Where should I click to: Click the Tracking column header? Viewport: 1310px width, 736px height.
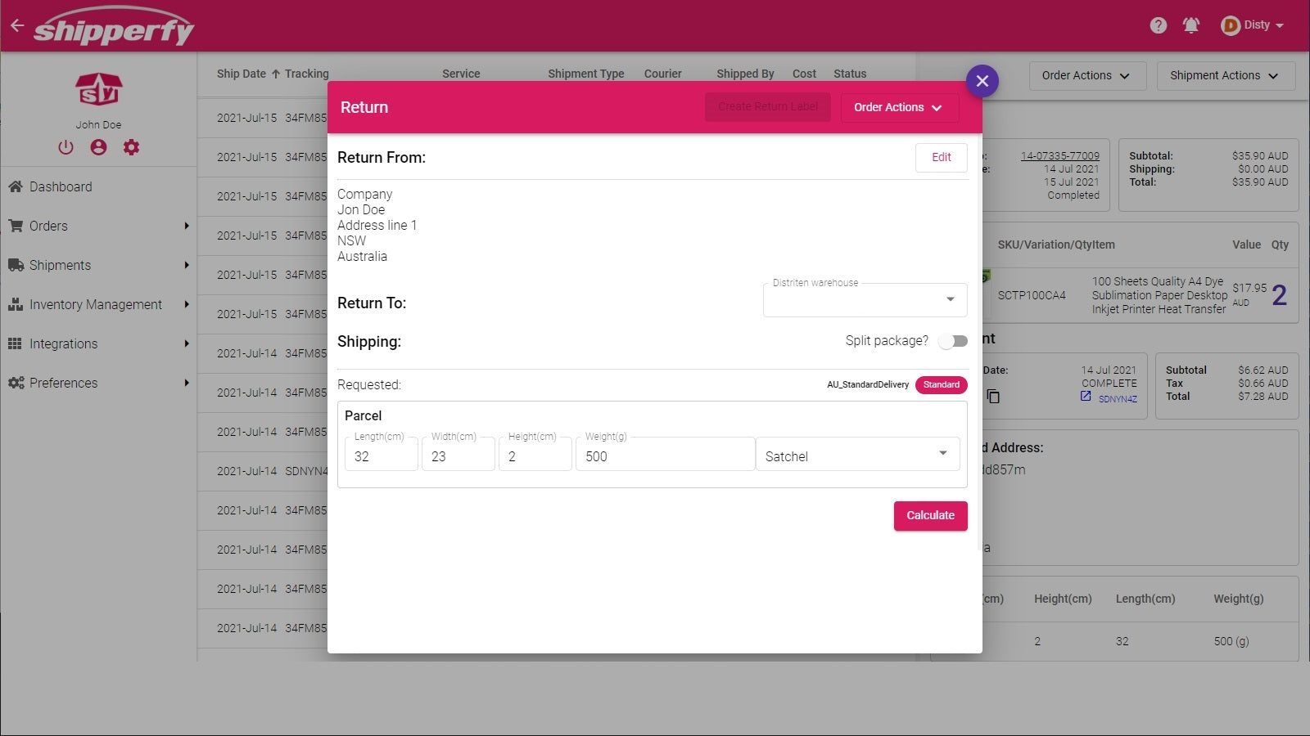tap(307, 74)
